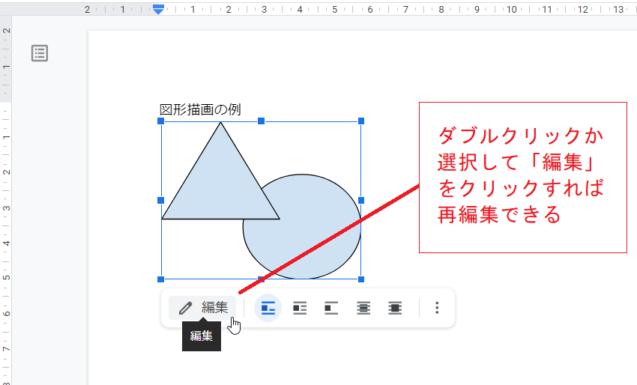Viewport: 637px width, 385px height.
Task: Click the blue indent marker on ruler
Action: (x=158, y=9)
